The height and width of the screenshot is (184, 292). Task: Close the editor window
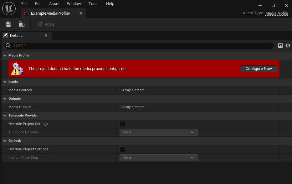[286, 5]
